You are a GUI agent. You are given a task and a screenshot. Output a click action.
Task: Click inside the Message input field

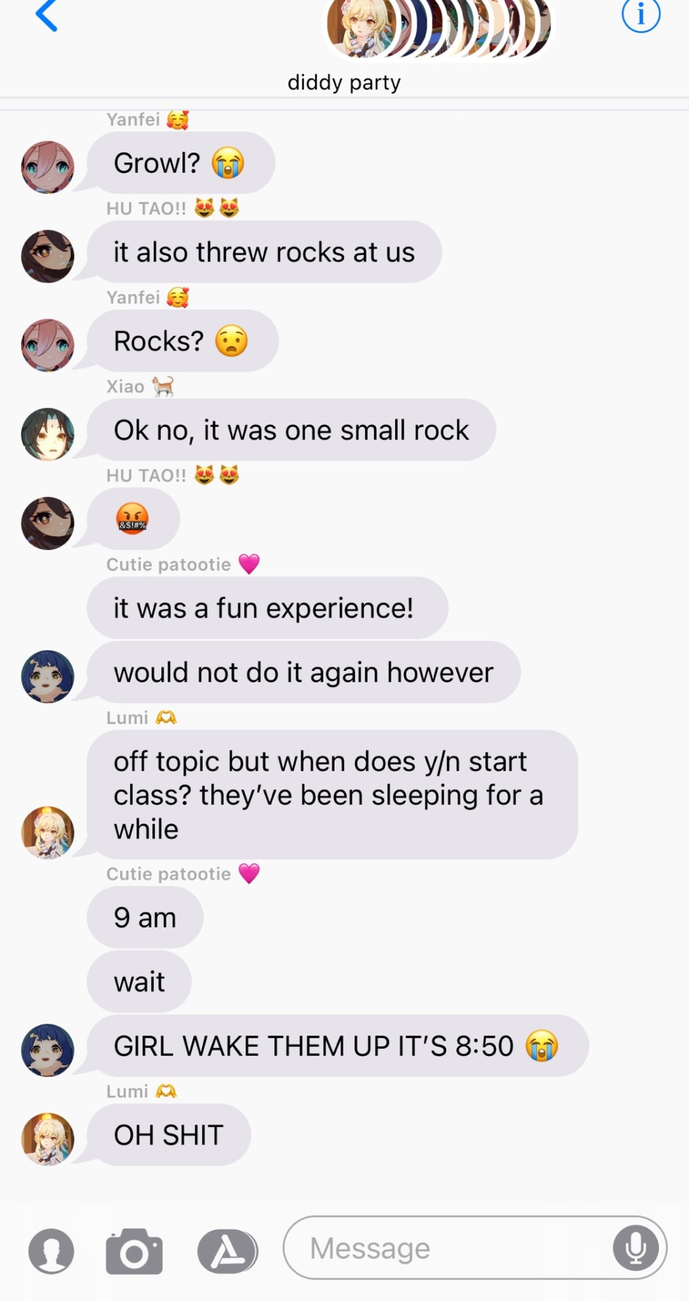click(475, 1247)
